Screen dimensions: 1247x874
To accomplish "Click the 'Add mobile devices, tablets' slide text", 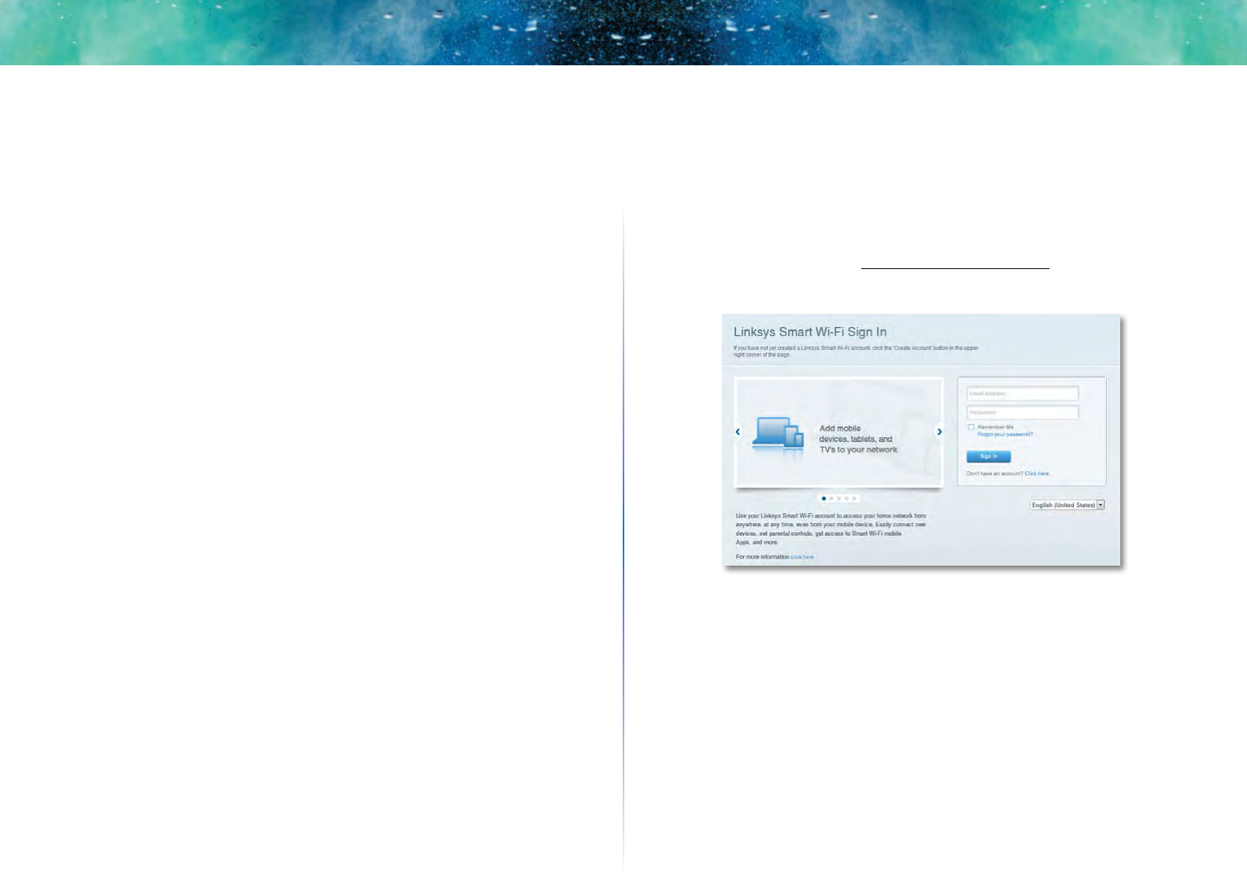I will (858, 439).
